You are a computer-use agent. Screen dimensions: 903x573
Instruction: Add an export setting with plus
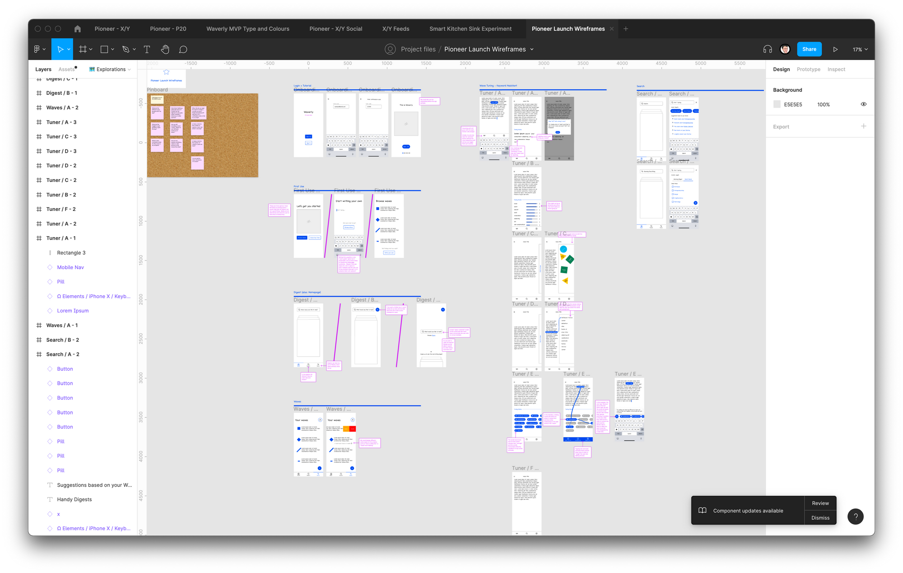coord(863,126)
